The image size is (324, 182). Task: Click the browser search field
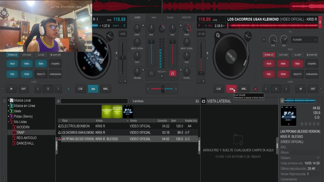point(94,101)
